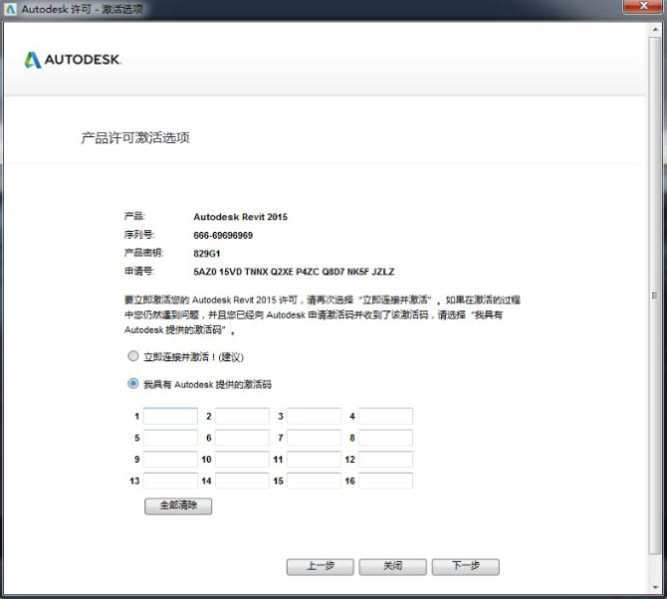
Task: Click the Autodesk logo in the header
Action: [x=73, y=60]
